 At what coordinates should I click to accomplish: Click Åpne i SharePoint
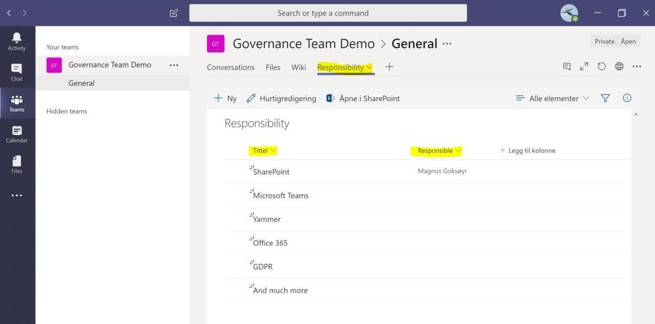pos(362,98)
